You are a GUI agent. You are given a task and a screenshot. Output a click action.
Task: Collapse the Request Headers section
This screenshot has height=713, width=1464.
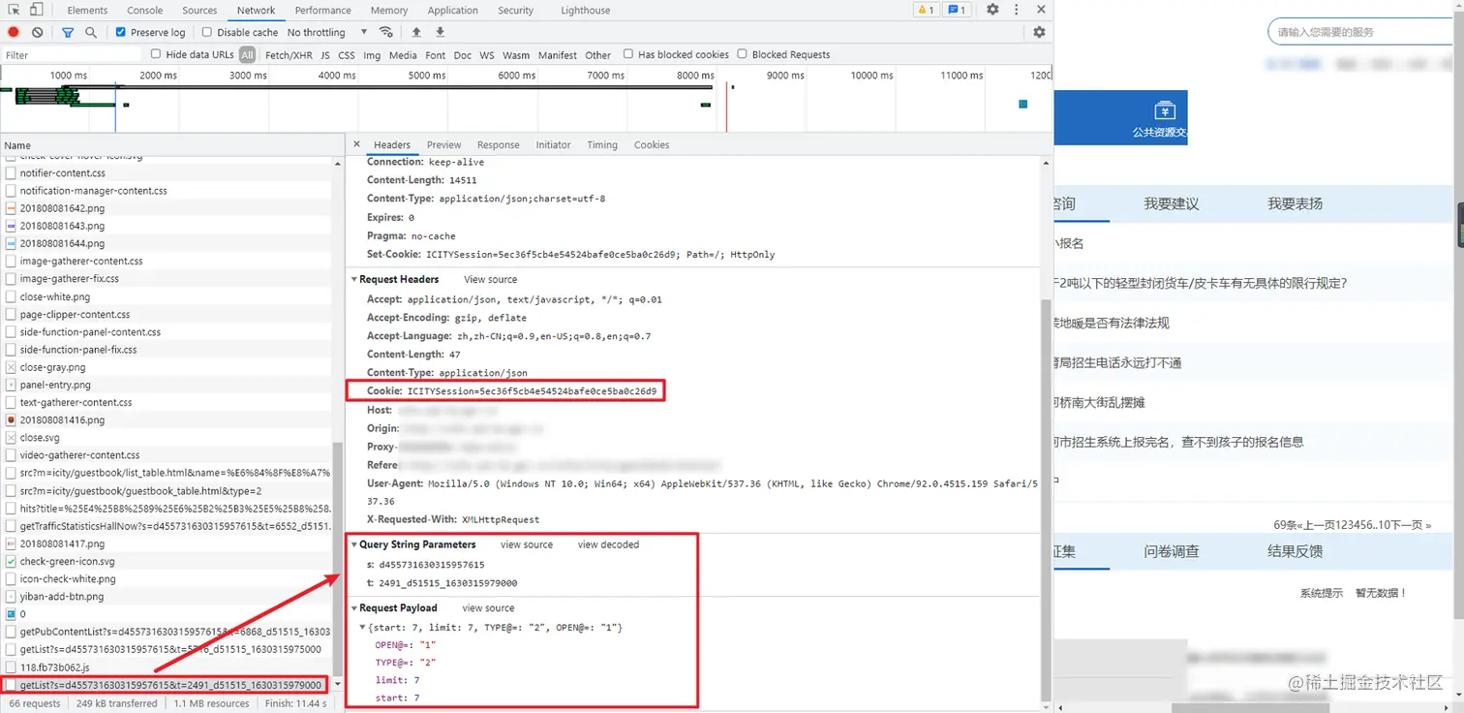tap(354, 279)
